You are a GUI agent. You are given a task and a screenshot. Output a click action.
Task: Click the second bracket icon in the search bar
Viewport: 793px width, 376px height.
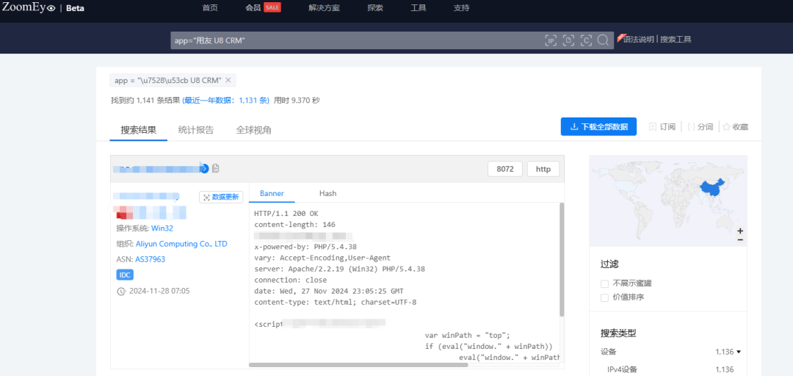[x=568, y=41]
